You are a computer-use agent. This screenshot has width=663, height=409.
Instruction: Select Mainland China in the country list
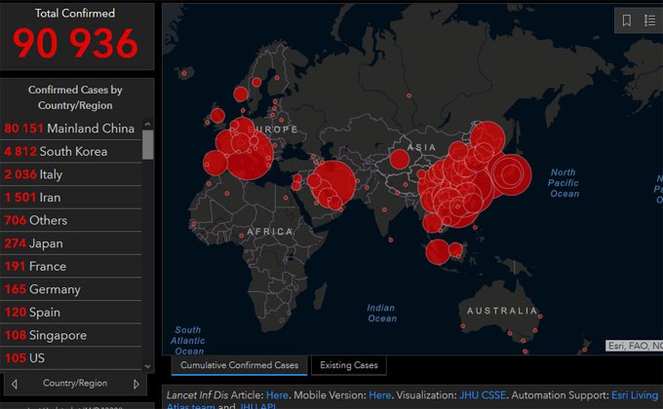coord(69,129)
